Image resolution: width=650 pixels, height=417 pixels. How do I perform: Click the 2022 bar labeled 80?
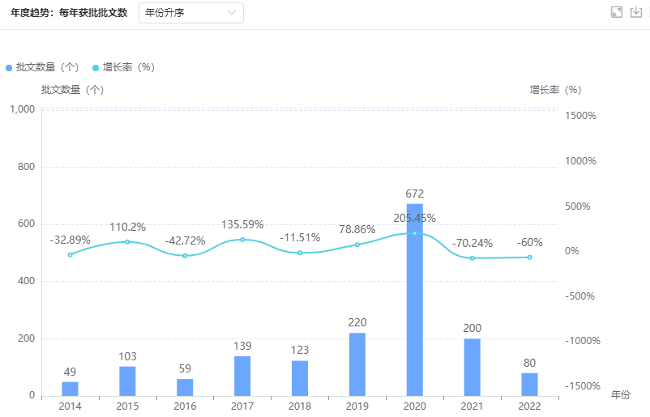point(530,385)
